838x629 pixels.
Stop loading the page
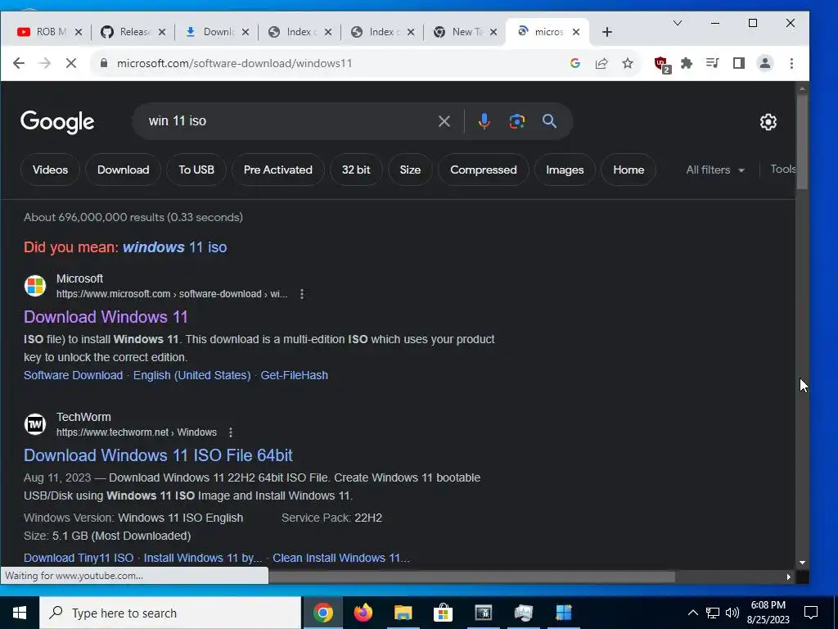pyautogui.click(x=70, y=63)
